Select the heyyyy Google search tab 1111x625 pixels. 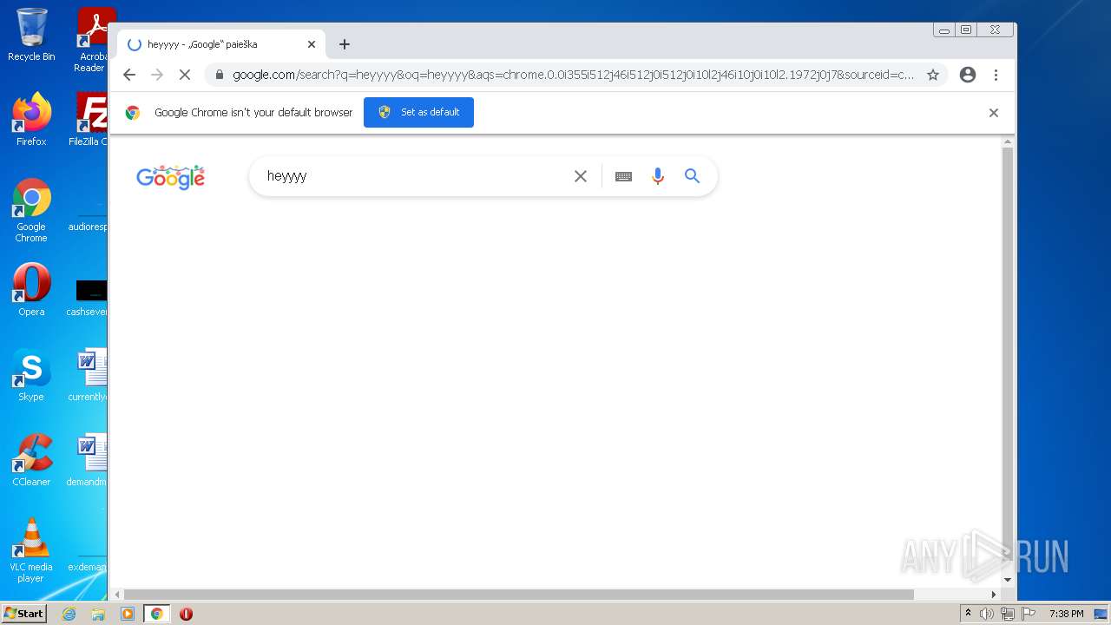(221, 44)
